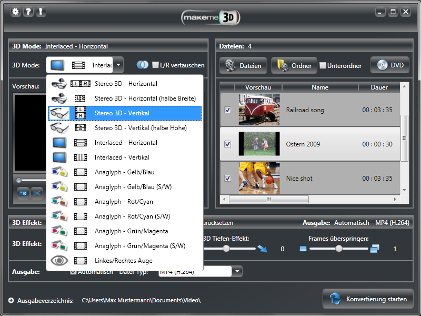
Task: Click Konvertierung starten button
Action: [x=368, y=299]
